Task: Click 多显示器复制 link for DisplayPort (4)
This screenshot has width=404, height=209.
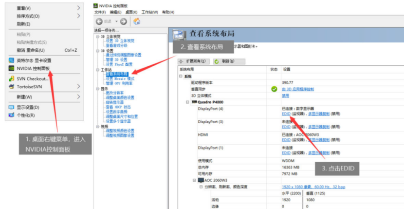Action: pyautogui.click(x=319, y=114)
